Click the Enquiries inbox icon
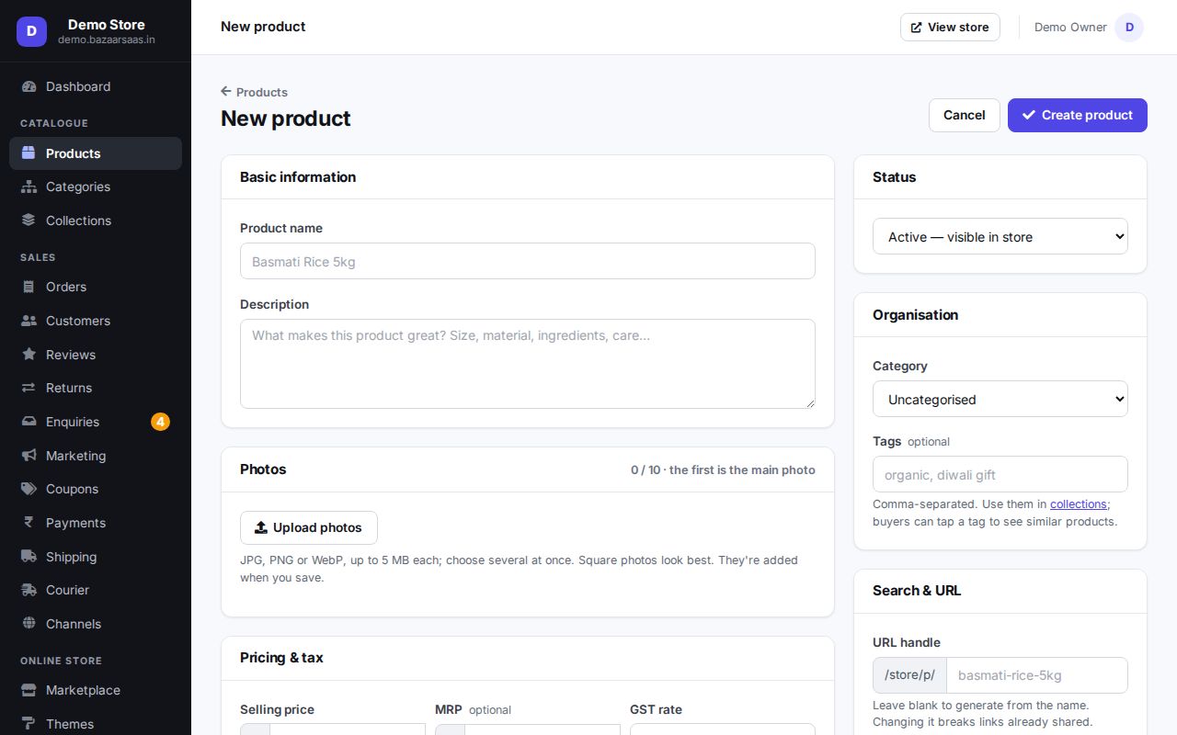Image resolution: width=1177 pixels, height=735 pixels. 29,422
